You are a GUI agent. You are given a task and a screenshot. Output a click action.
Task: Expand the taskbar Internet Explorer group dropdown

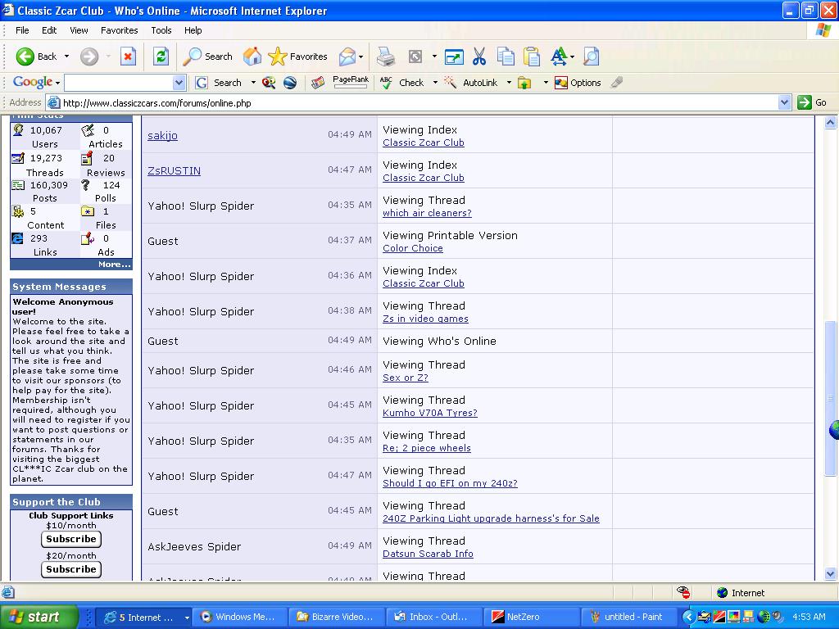click(187, 618)
